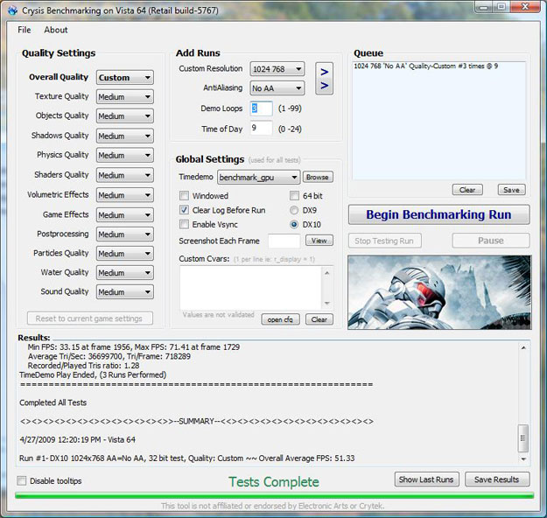Click the Results scrollbar down arrow
The width and height of the screenshot is (547, 518).
(x=523, y=459)
